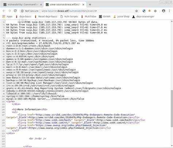Click the 'sync:x:4:65534:sync' line
Viewport: 173px width, 148px height.
[x=30, y=57]
